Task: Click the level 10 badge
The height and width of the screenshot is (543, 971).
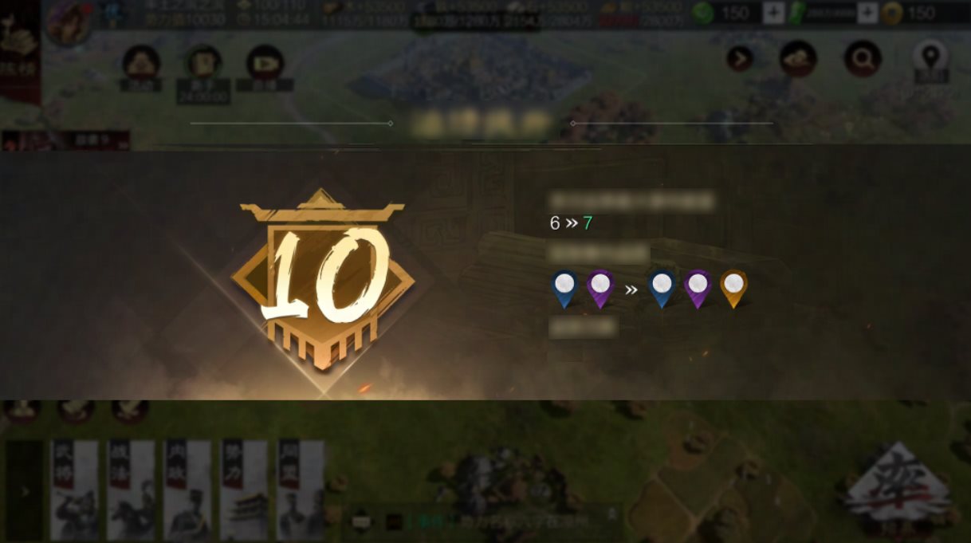Action: (x=323, y=279)
